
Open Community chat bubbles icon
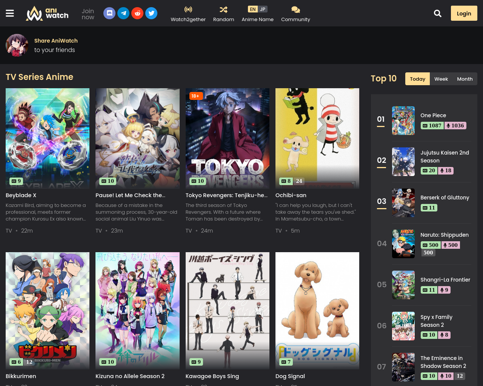295,9
